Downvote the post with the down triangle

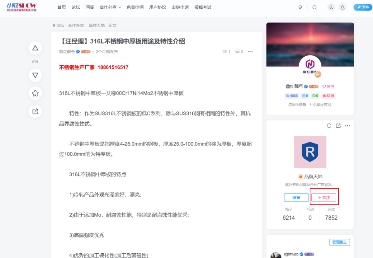(35, 75)
